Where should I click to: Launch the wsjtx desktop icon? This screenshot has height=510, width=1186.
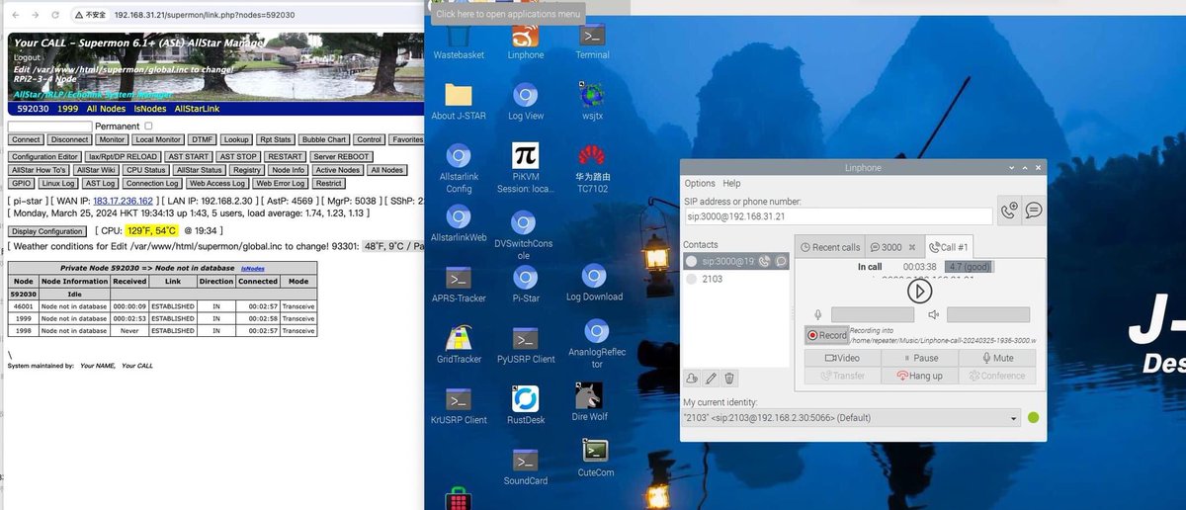(x=592, y=102)
